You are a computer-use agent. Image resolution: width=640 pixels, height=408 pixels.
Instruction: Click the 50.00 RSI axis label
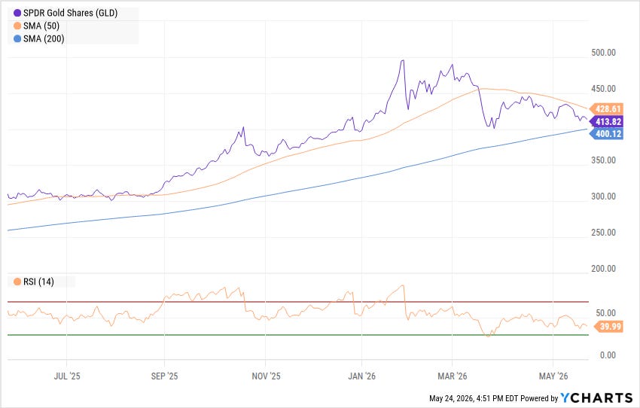tap(605, 313)
